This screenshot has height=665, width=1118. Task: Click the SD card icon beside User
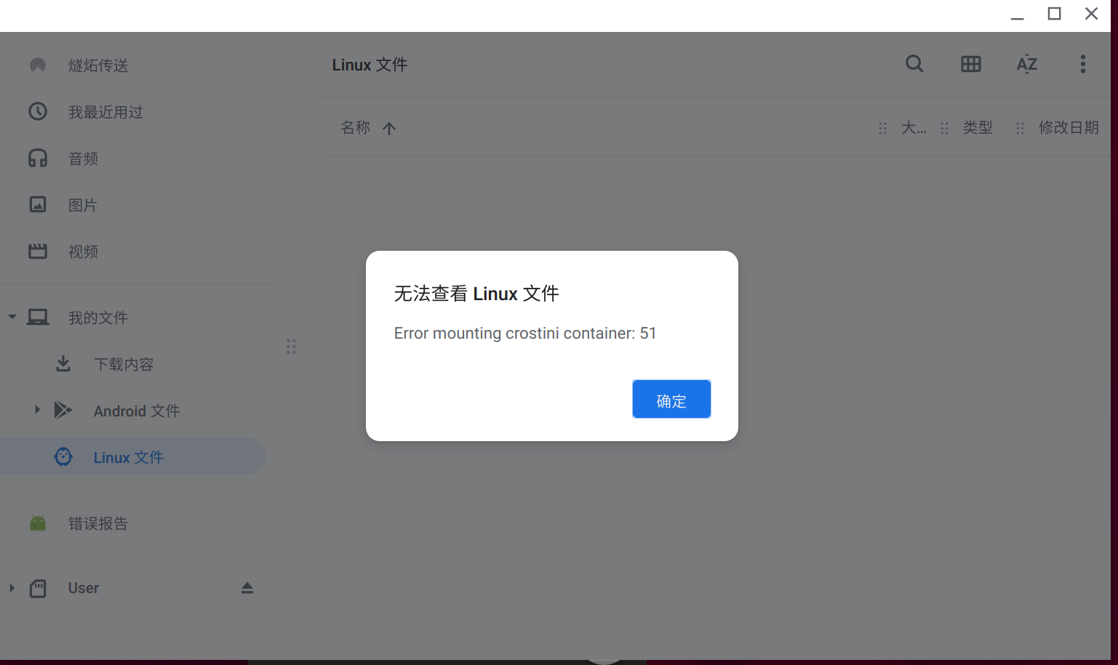coord(38,588)
